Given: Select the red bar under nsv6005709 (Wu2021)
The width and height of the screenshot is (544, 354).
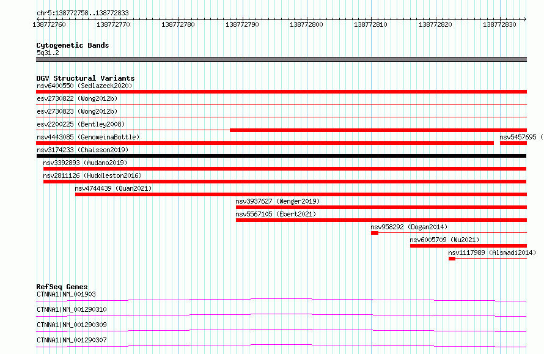Looking at the screenshot, I should coord(468,246).
